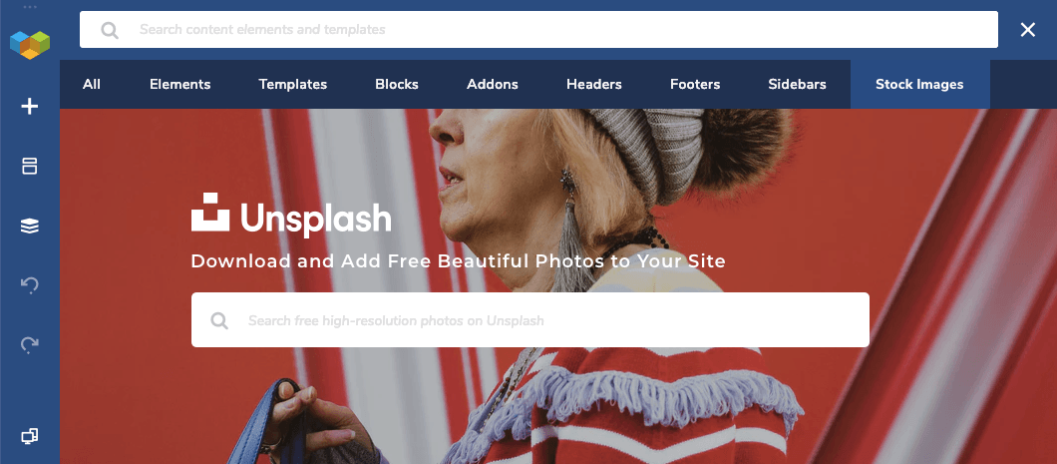Focus the Search content elements field

click(538, 30)
